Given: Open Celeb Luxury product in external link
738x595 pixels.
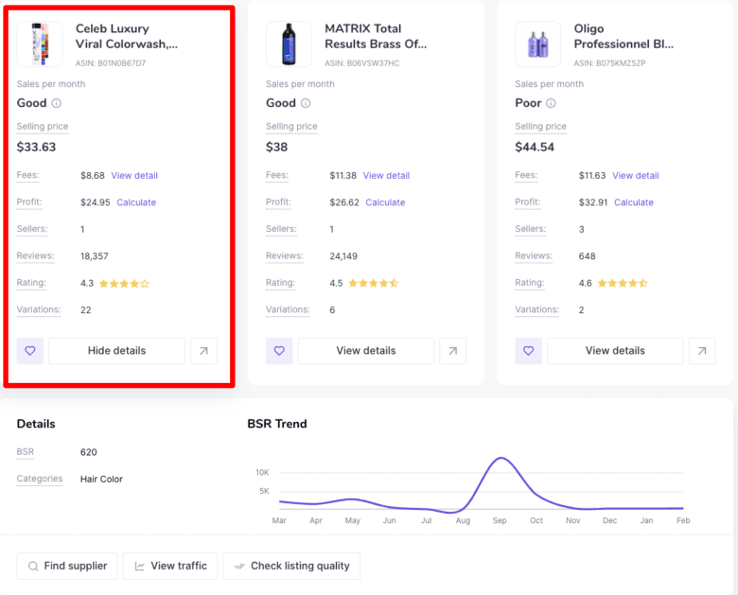Looking at the screenshot, I should pyautogui.click(x=203, y=351).
